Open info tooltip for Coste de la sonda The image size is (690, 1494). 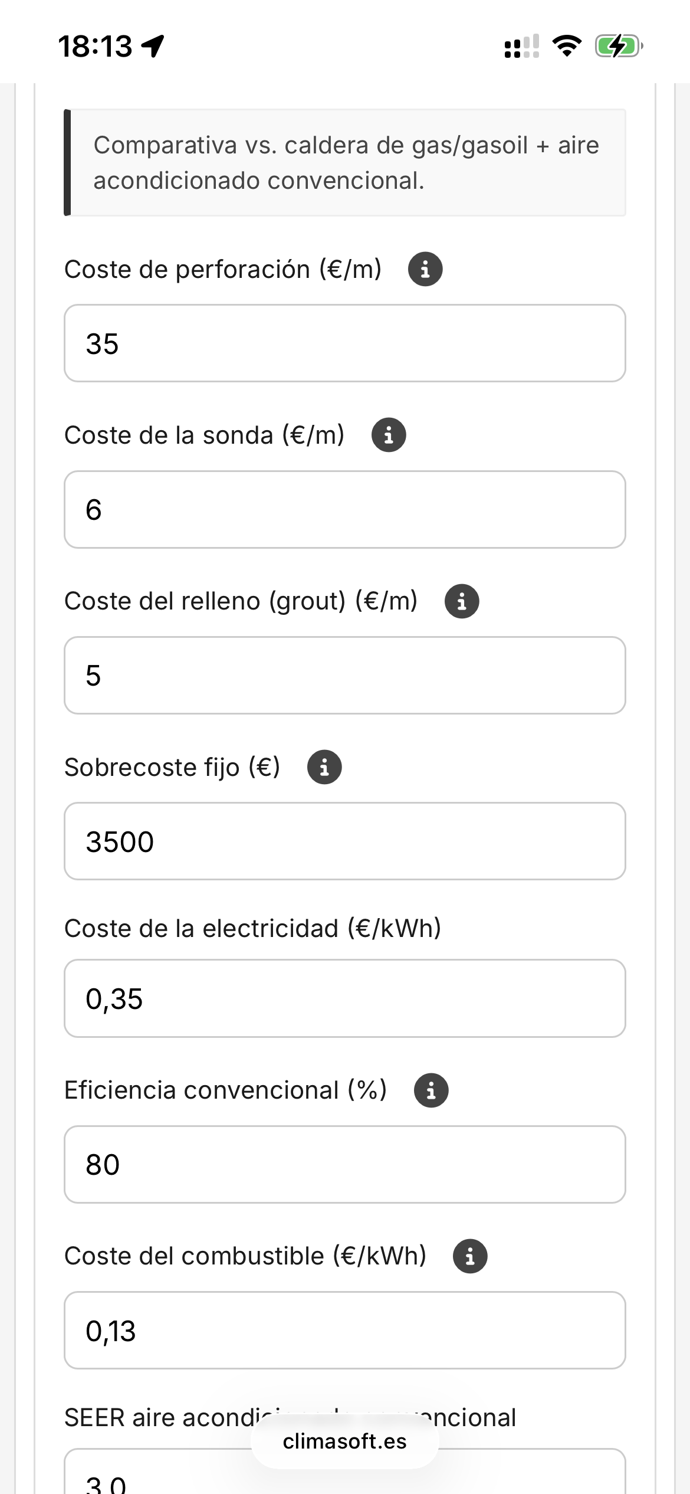(389, 435)
